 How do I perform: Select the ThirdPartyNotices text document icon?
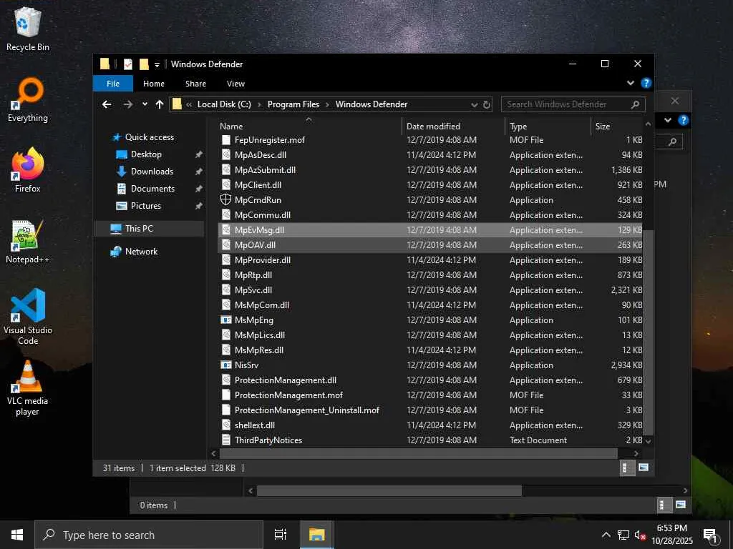225,440
